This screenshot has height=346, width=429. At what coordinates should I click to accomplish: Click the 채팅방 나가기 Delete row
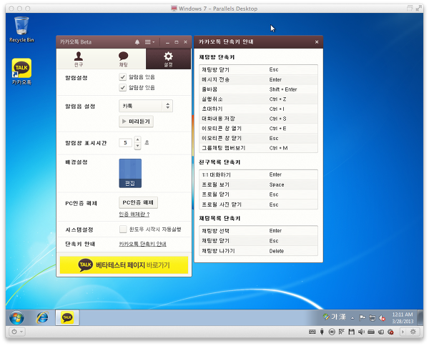click(x=258, y=251)
